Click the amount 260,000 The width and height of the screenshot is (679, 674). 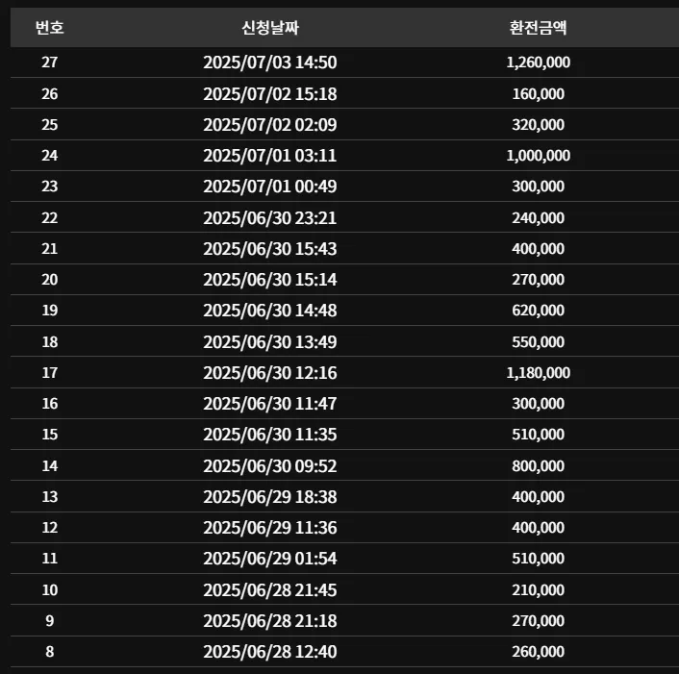(x=539, y=652)
